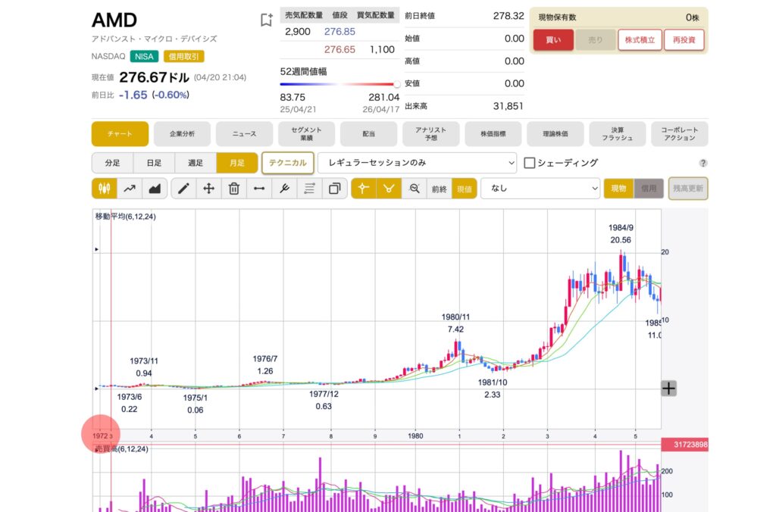Viewport: 776px width, 512px height.
Task: Expand the chart with the plus button
Action: 668,389
